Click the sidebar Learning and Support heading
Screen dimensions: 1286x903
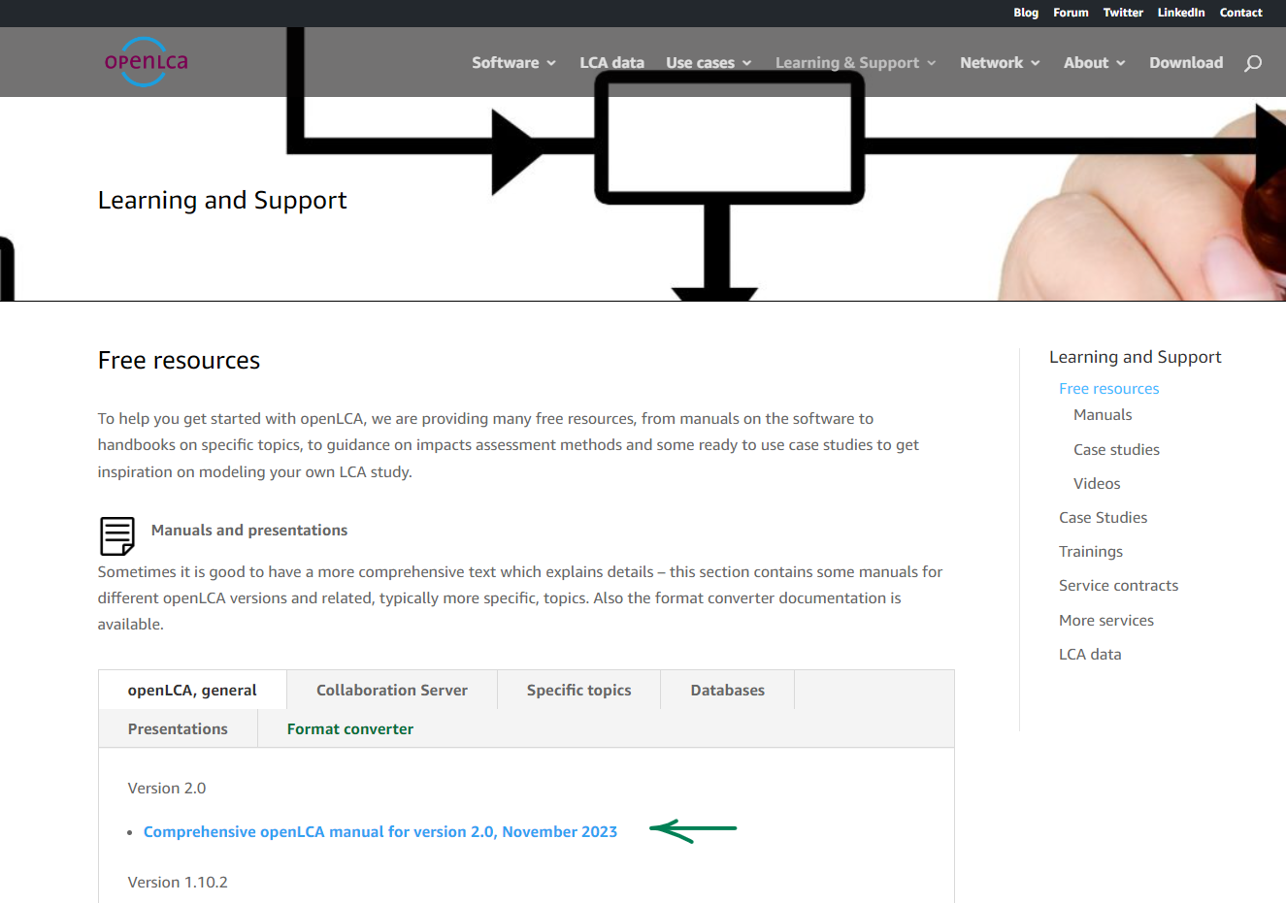point(1135,357)
